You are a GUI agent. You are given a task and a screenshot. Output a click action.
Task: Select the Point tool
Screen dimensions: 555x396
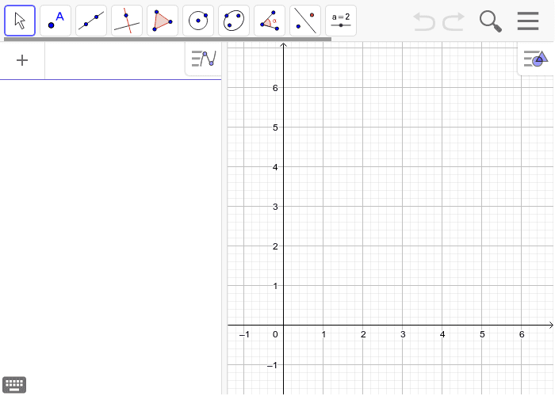pos(55,21)
